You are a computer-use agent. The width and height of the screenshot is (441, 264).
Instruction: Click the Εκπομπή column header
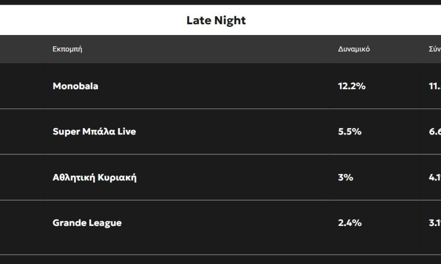pos(68,49)
